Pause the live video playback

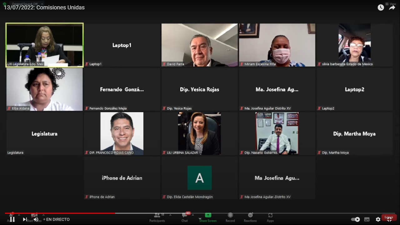click(x=12, y=219)
